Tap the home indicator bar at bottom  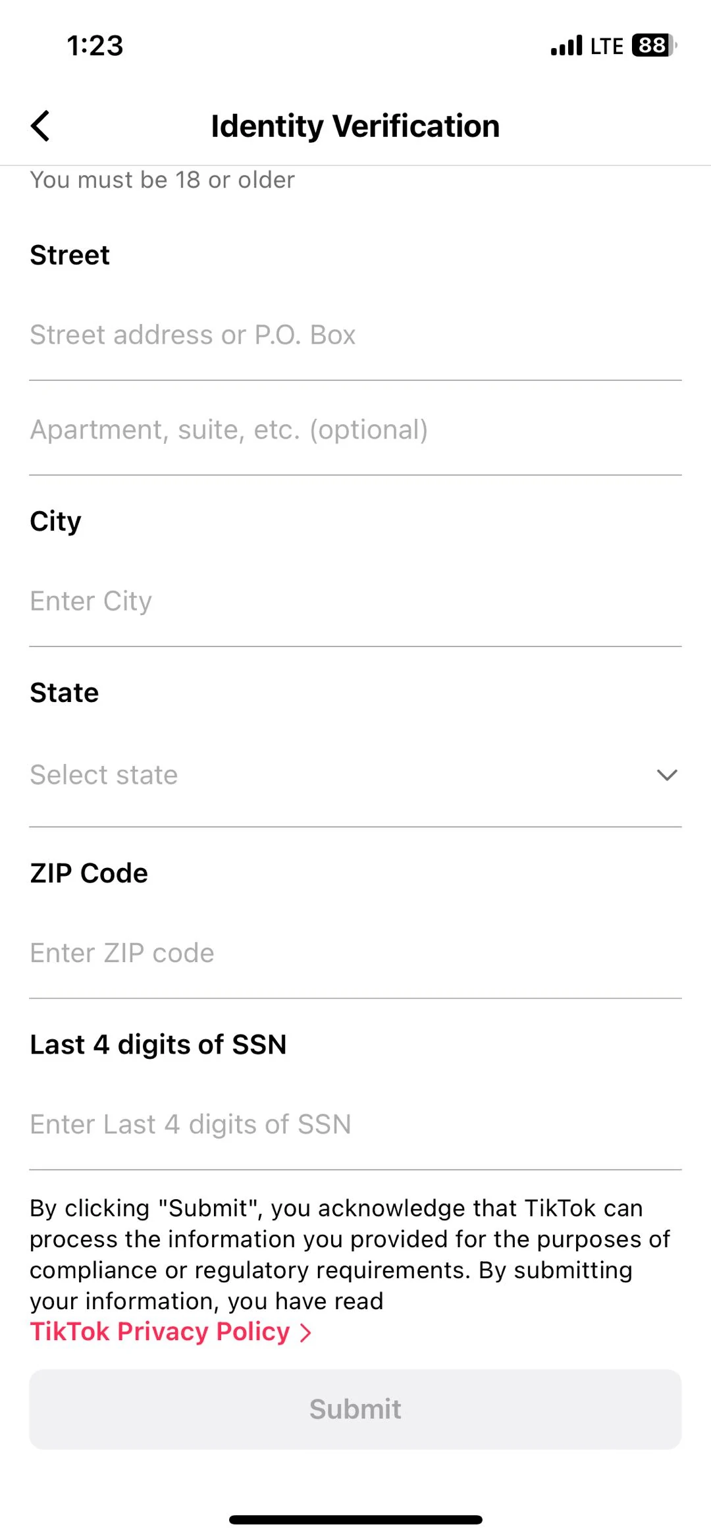click(x=355, y=1519)
